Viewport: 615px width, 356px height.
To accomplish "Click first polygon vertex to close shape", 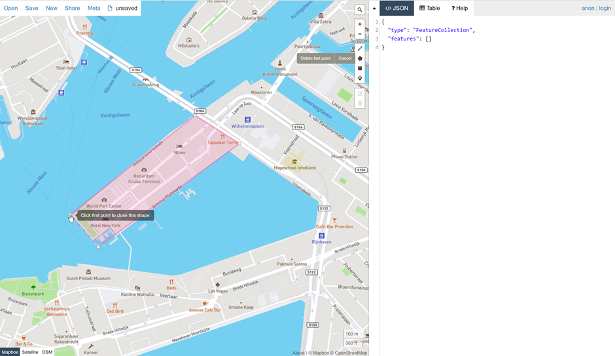I will click(71, 216).
